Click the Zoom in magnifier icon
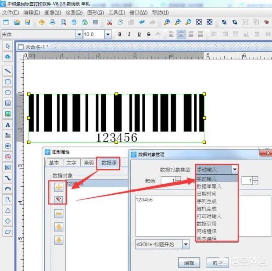Viewport: 272px width, 271px height. 167,22
